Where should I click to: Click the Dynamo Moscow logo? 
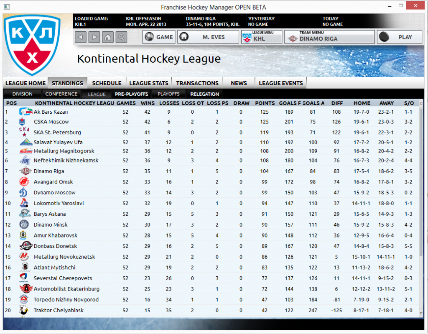coord(23,192)
